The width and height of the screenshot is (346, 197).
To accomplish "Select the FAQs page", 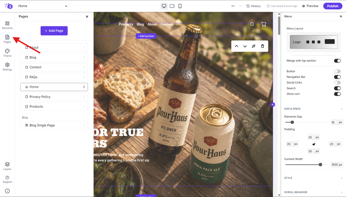I will pos(54,77).
